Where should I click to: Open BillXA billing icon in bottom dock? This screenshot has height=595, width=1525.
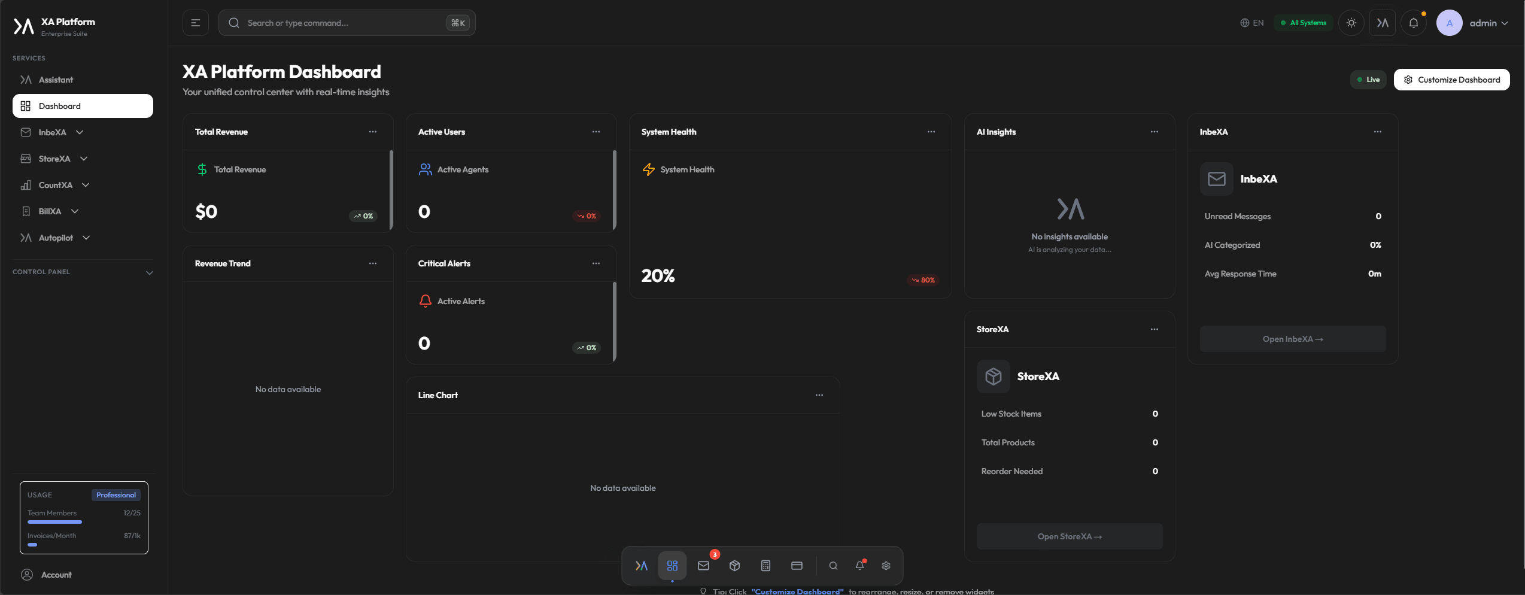(797, 565)
